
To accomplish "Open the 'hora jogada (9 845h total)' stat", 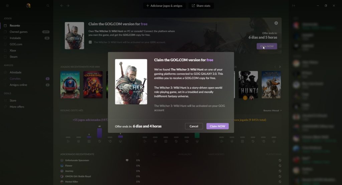I will coord(250,120).
